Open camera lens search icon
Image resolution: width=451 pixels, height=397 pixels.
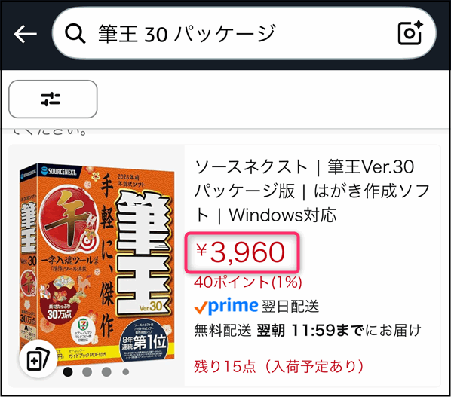coord(410,33)
